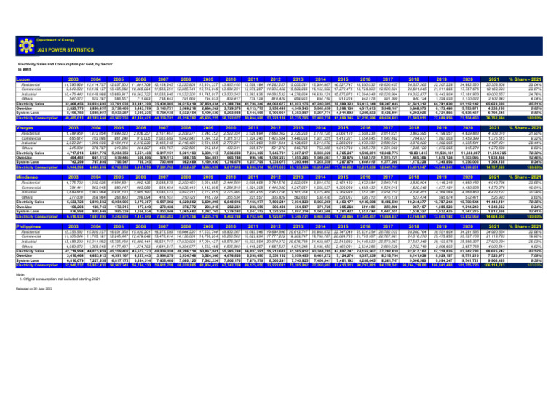Click the 2021 column header in Luzon table
Screen dimensions: 559x395
click(493, 79)
